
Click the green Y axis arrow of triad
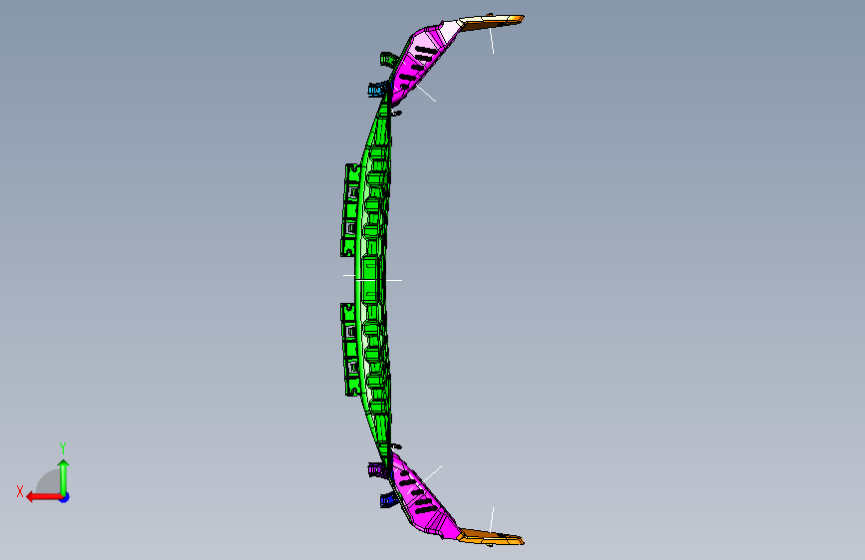click(x=64, y=477)
